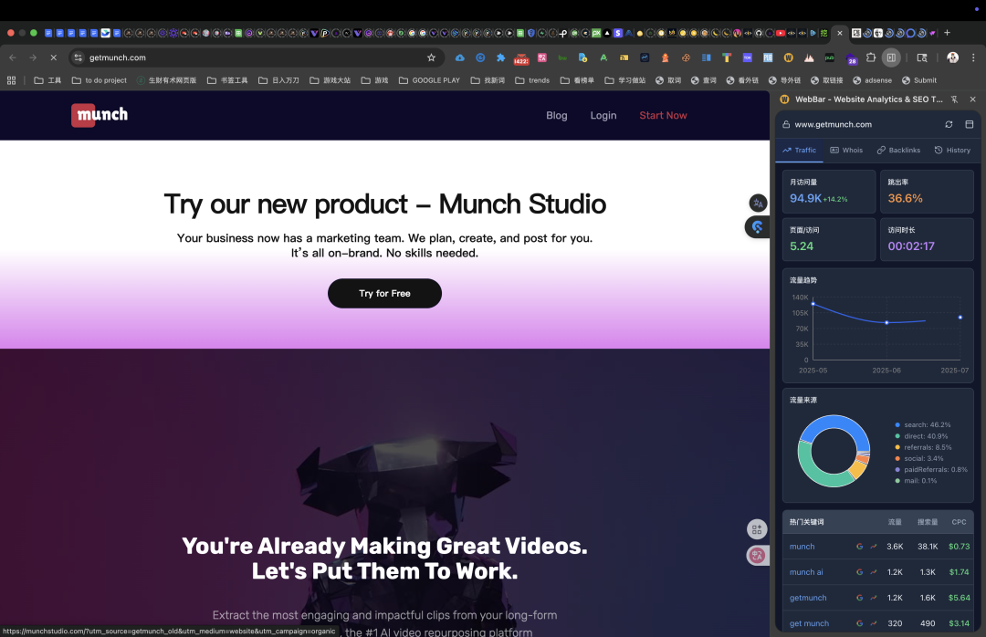Switch to the Whois tab
This screenshot has width=986, height=637.
(846, 151)
